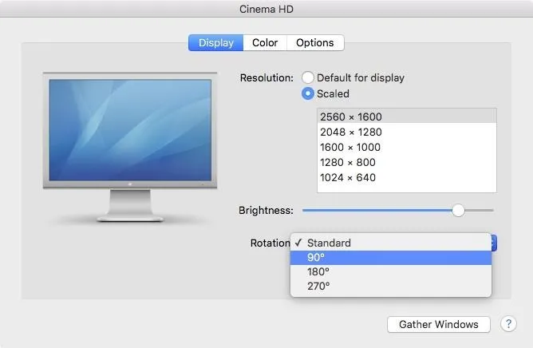Switch to the Display tab
This screenshot has height=348, width=533.
pyautogui.click(x=216, y=43)
